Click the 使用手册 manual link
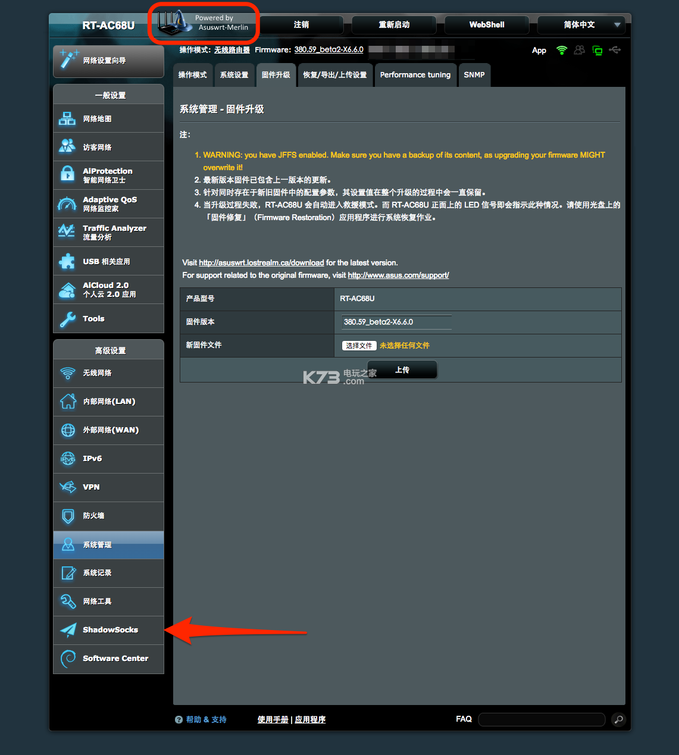Viewport: 679px width, 755px height. point(273,720)
